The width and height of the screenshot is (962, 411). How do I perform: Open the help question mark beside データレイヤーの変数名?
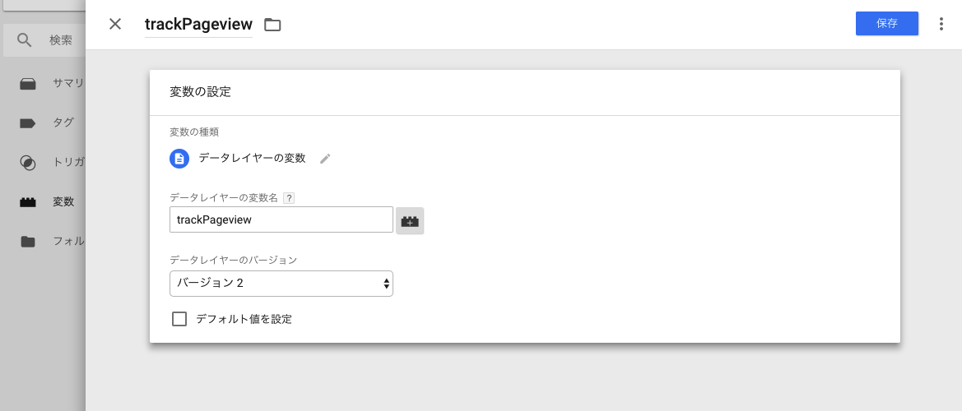click(x=290, y=198)
